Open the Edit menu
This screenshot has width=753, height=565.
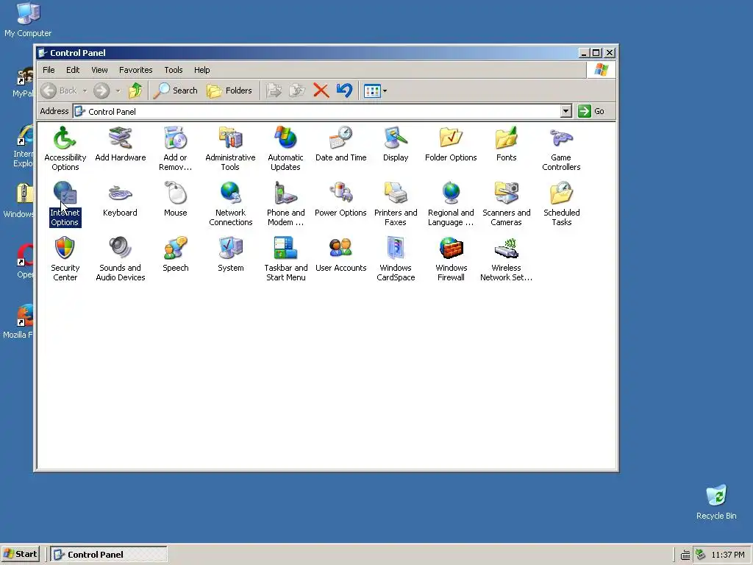pyautogui.click(x=73, y=70)
